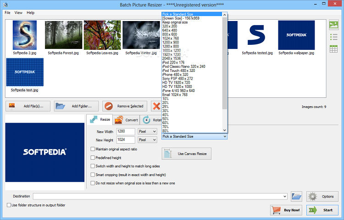Click Use Canvas Resize button
The width and height of the screenshot is (344, 220).
(x=187, y=154)
